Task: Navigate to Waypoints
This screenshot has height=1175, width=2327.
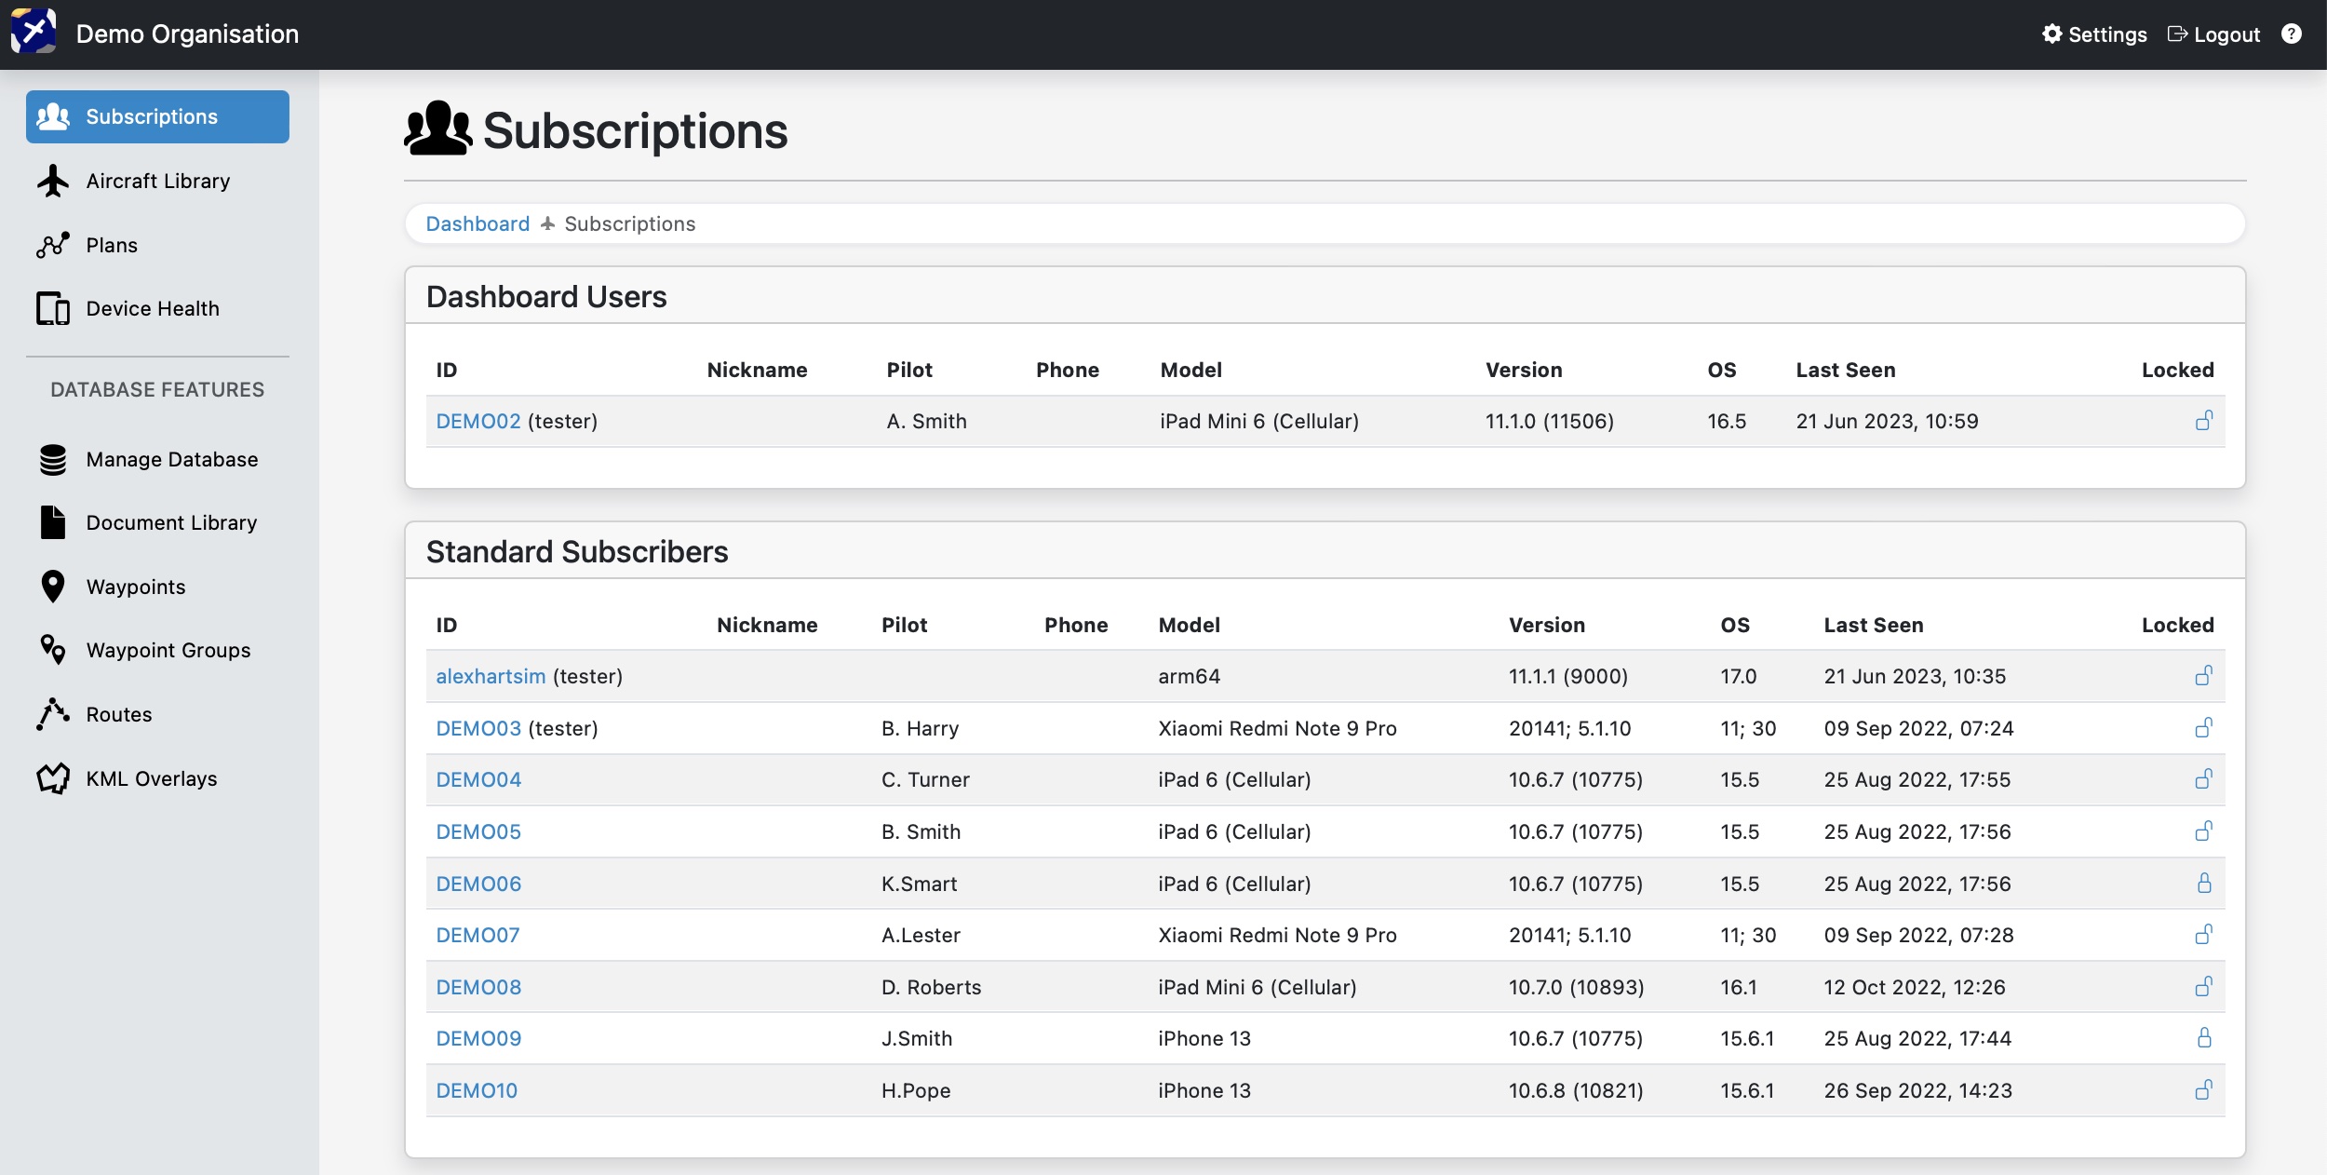Action: (x=157, y=587)
